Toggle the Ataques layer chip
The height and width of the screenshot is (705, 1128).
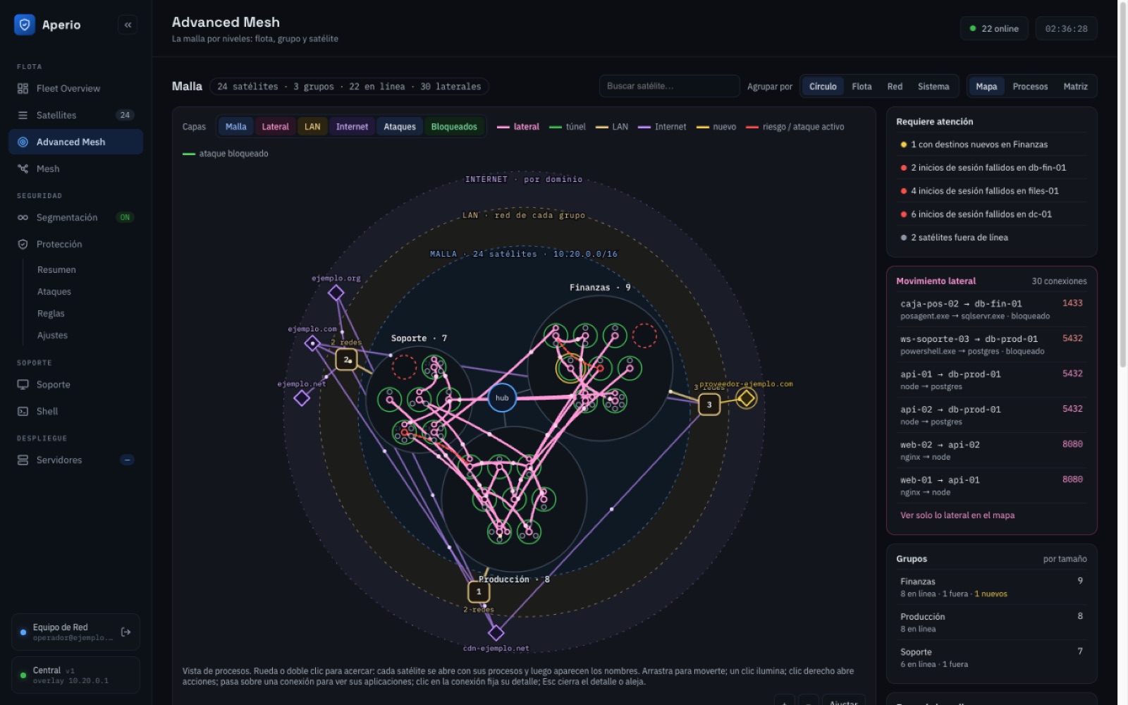[400, 127]
